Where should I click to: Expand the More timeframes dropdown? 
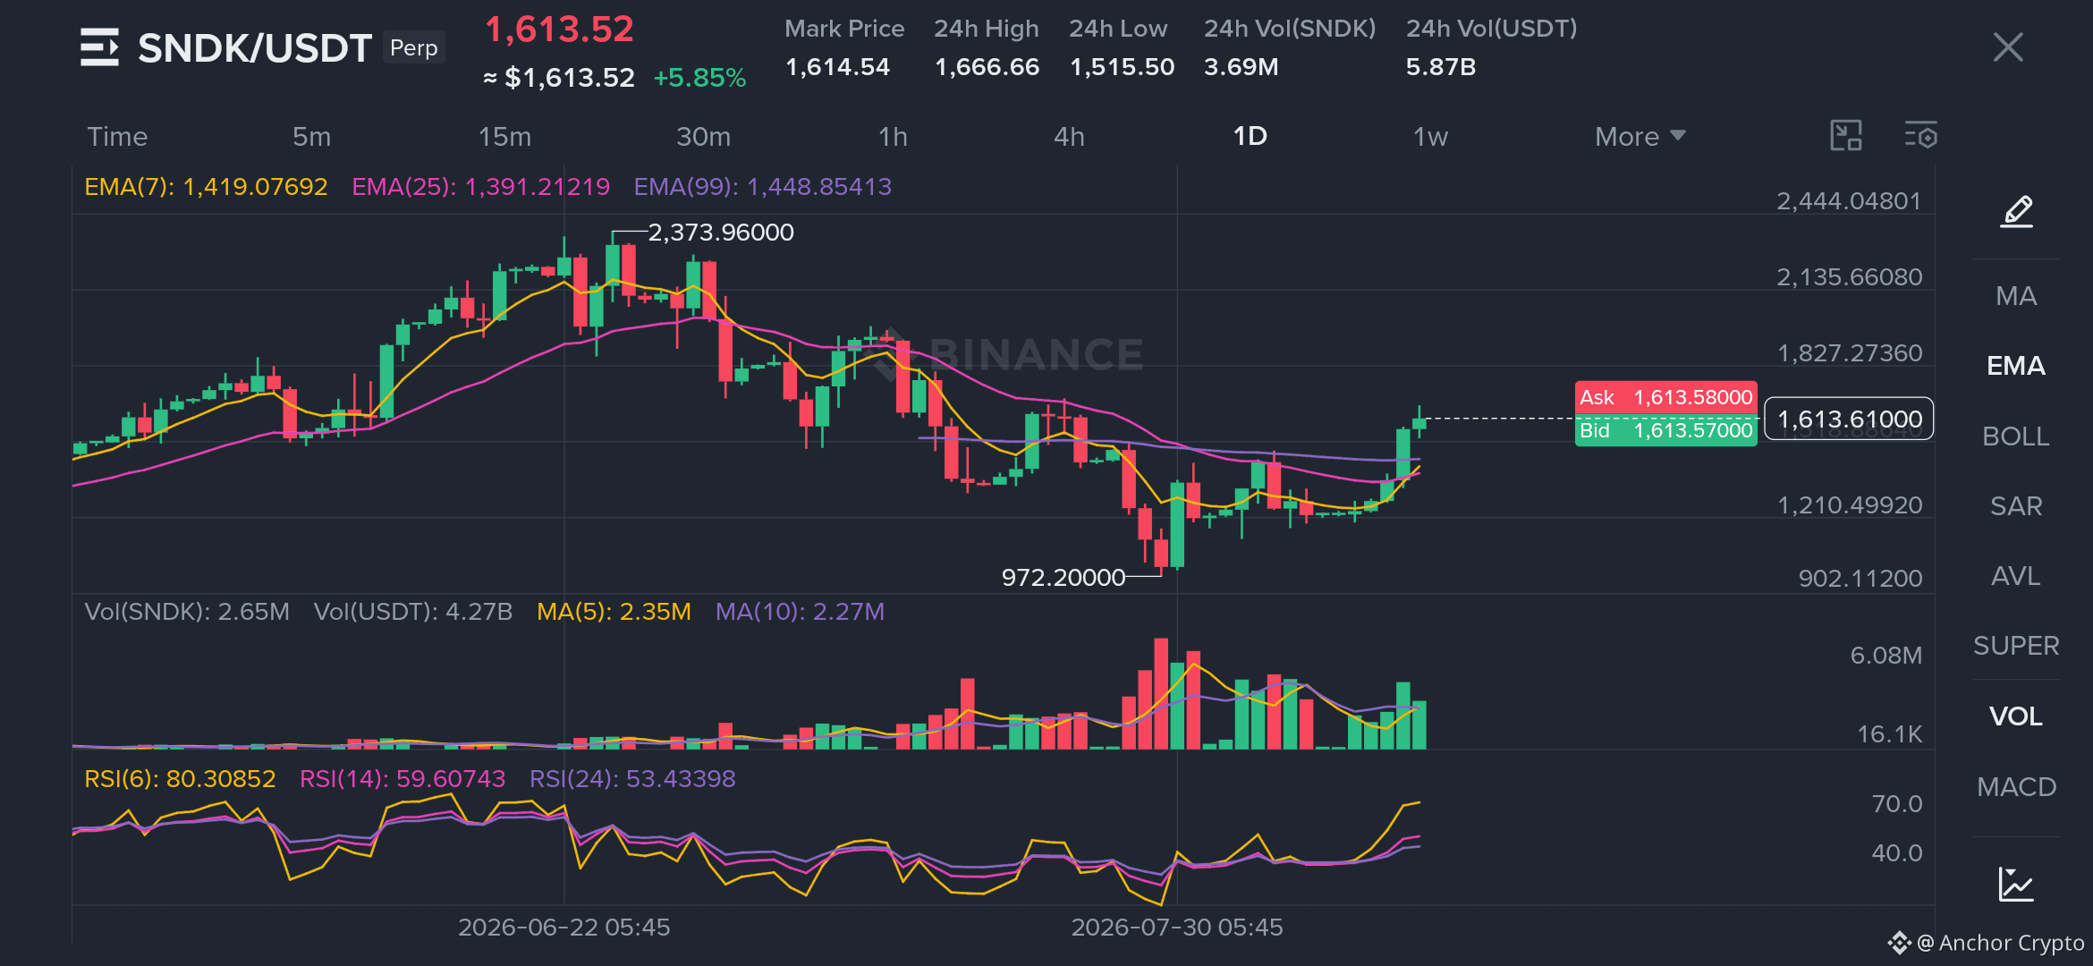(1640, 136)
